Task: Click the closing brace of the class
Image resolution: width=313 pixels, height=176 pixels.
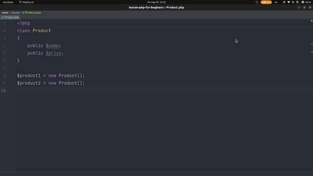Action: tap(19, 61)
